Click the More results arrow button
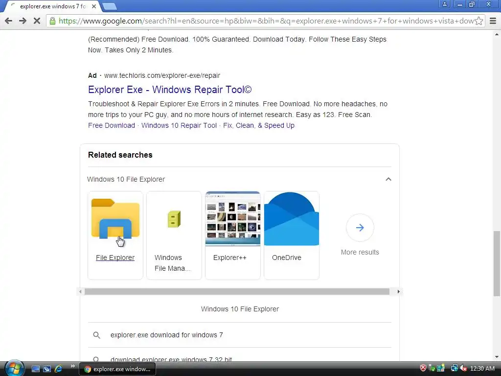The width and height of the screenshot is (501, 376). point(360,228)
